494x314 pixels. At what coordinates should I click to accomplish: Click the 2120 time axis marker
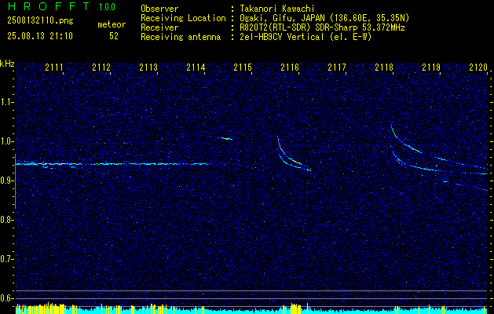pyautogui.click(x=478, y=68)
